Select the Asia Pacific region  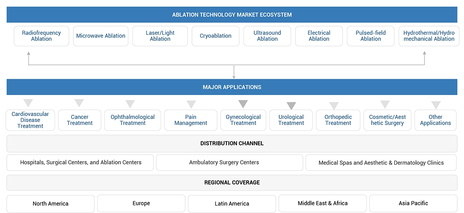coord(413,203)
